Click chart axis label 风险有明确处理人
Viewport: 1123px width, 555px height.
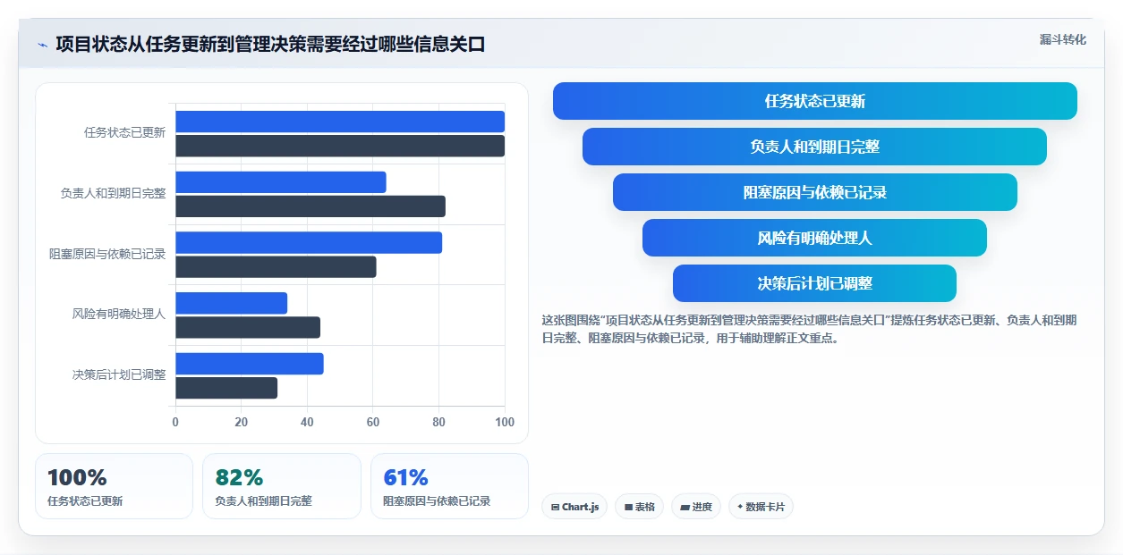tap(119, 315)
